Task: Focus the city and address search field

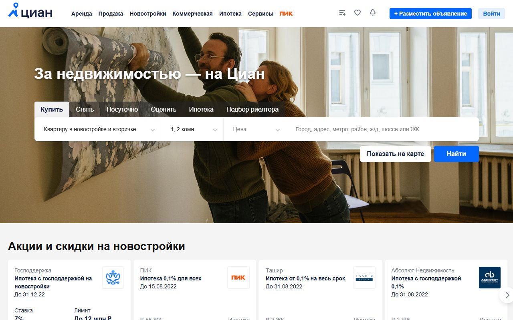Action: [x=382, y=129]
